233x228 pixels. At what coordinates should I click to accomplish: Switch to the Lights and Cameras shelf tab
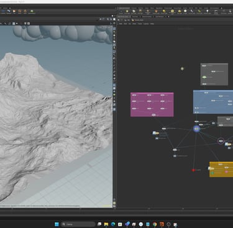pos(124,8)
